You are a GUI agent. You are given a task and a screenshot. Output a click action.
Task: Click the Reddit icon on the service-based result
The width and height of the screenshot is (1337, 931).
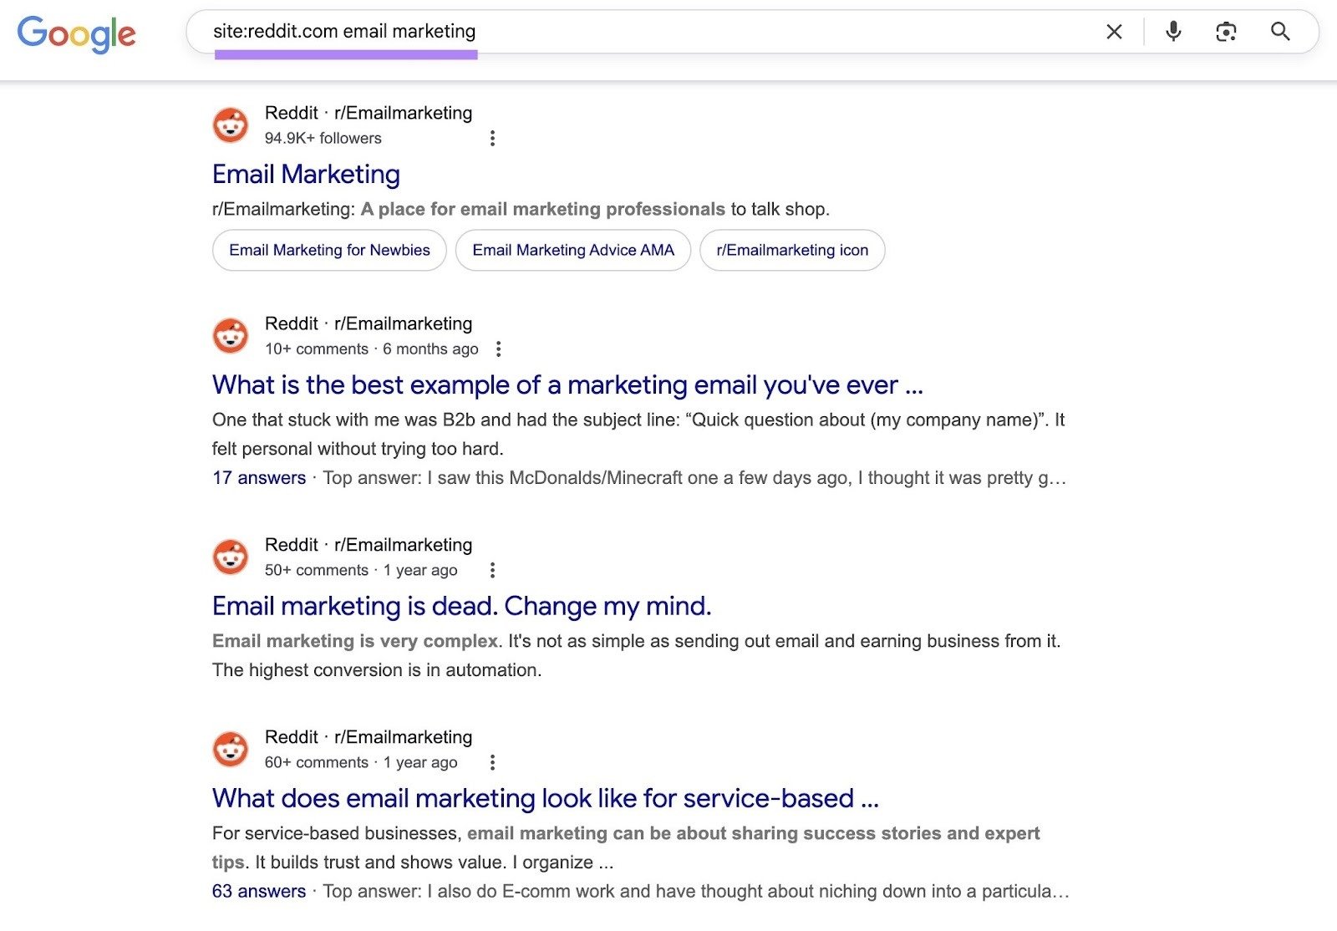coord(230,749)
